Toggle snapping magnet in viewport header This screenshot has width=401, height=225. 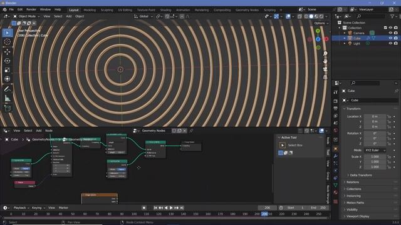167,16
